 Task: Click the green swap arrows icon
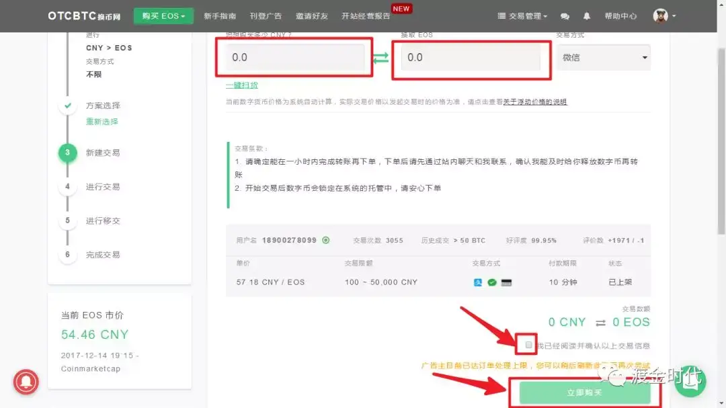pyautogui.click(x=380, y=57)
